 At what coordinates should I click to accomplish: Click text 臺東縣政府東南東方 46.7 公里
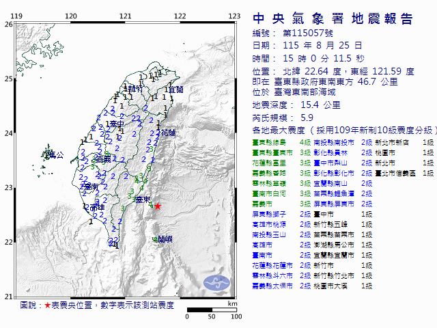336,82
